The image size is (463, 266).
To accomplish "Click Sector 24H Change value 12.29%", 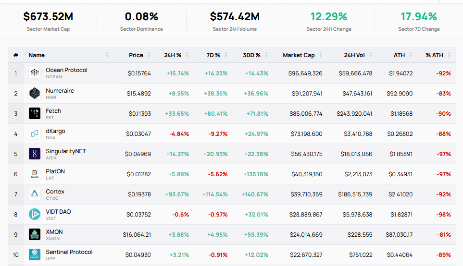I will [x=329, y=16].
